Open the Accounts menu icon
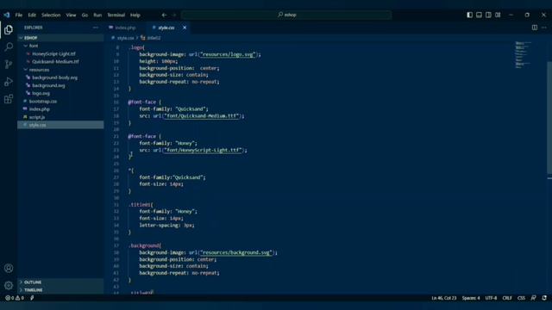 pos(9,268)
